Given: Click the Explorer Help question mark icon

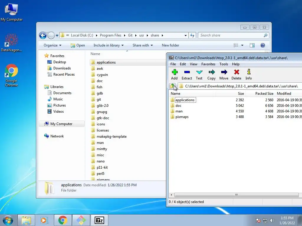Looking at the screenshot, I should tap(263, 45).
